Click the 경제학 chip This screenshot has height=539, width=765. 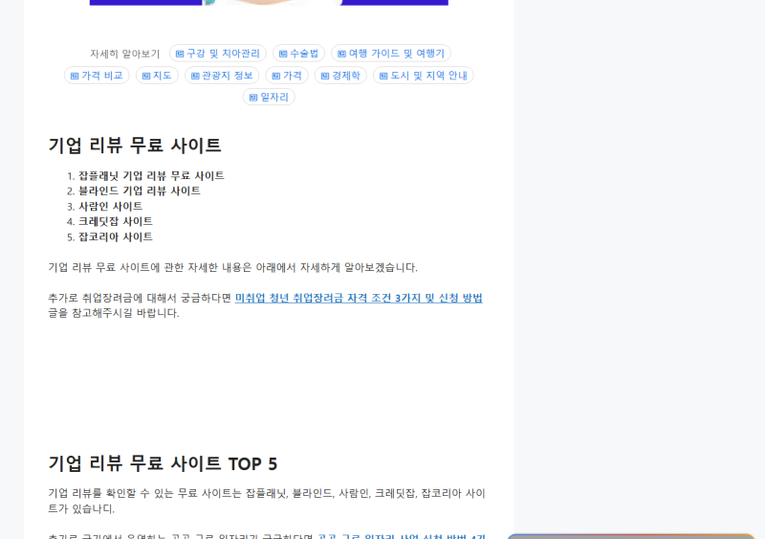[340, 76]
